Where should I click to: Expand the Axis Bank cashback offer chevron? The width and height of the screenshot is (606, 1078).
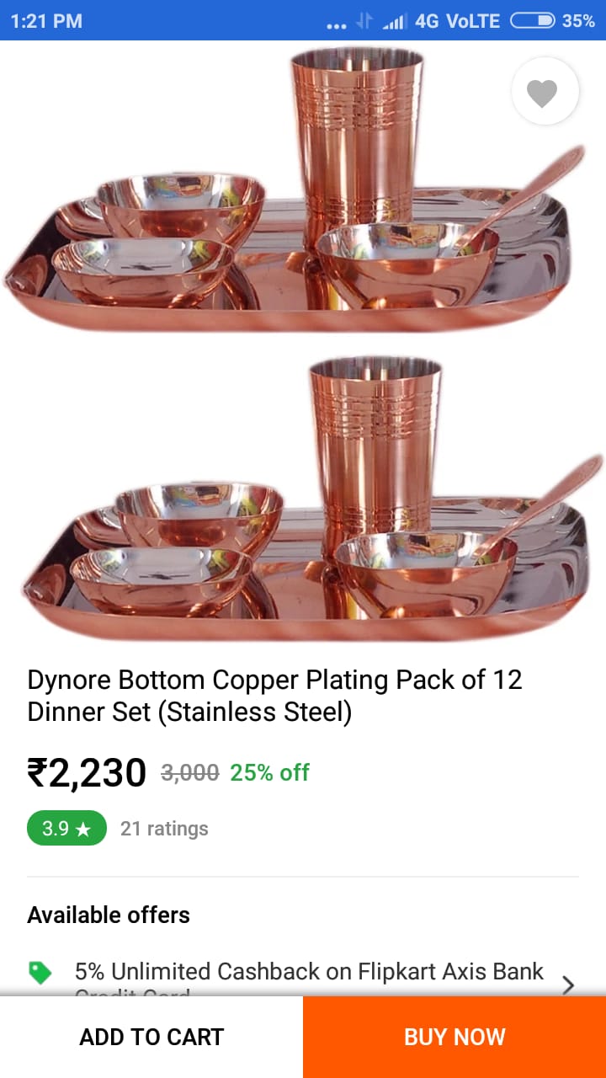tap(568, 985)
